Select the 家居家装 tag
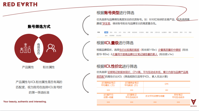199x111 pixels. [135, 32]
